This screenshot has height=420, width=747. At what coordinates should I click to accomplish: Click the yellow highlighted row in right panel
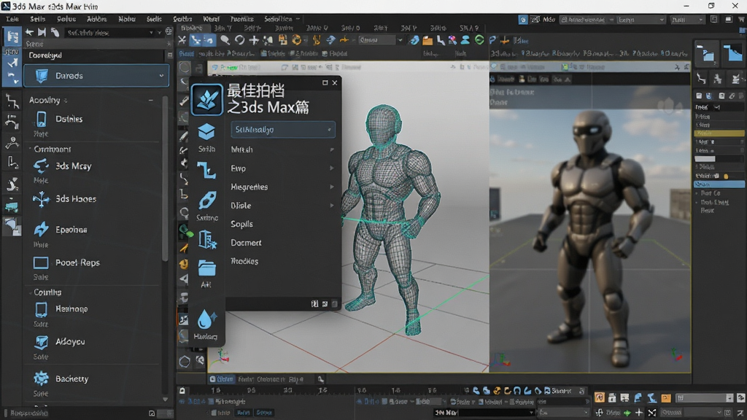click(719, 133)
